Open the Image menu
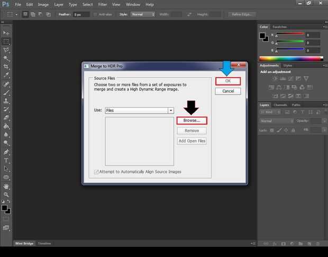Viewport: 328px width, 257px height. click(x=43, y=4)
